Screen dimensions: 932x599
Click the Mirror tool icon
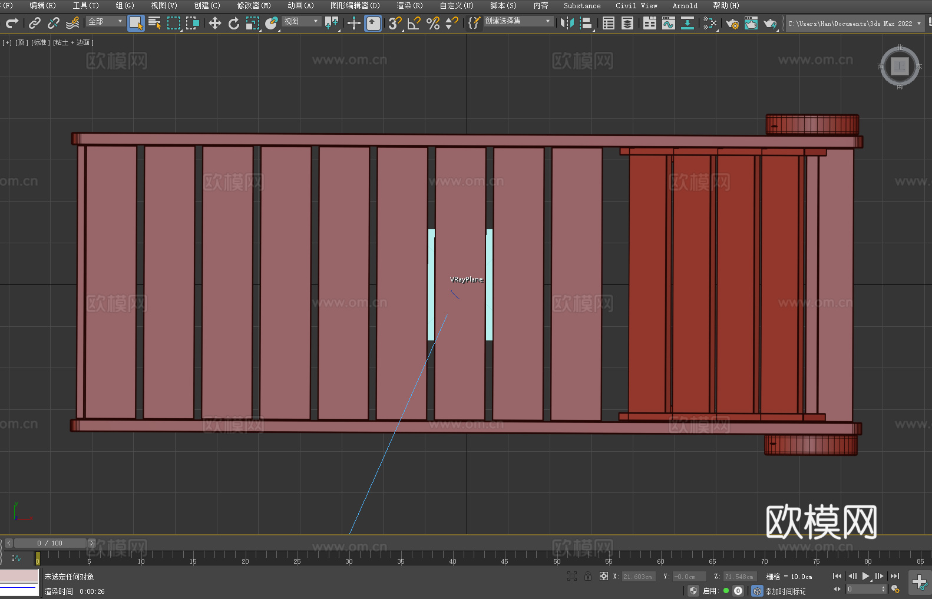(x=567, y=23)
